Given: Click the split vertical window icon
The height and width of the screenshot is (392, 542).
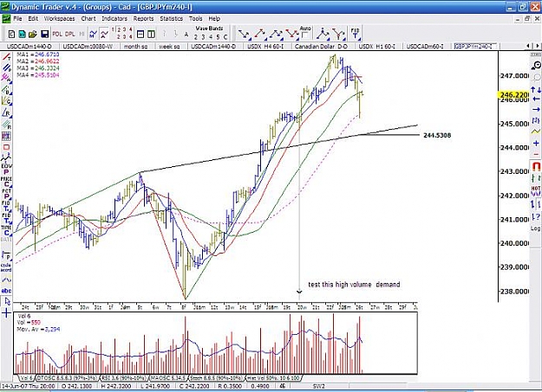Looking at the screenshot, I should click(151, 34).
